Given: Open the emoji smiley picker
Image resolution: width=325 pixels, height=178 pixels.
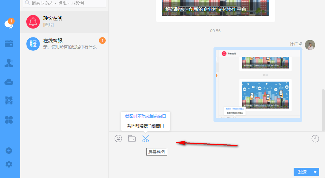Looking at the screenshot, I should (118, 139).
